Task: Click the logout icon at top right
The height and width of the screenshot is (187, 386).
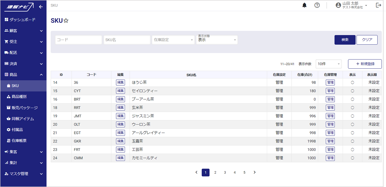Action: click(x=378, y=5)
